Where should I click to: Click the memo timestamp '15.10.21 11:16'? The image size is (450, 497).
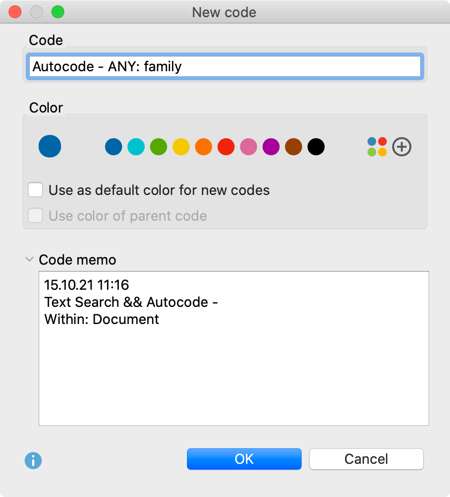click(x=87, y=285)
